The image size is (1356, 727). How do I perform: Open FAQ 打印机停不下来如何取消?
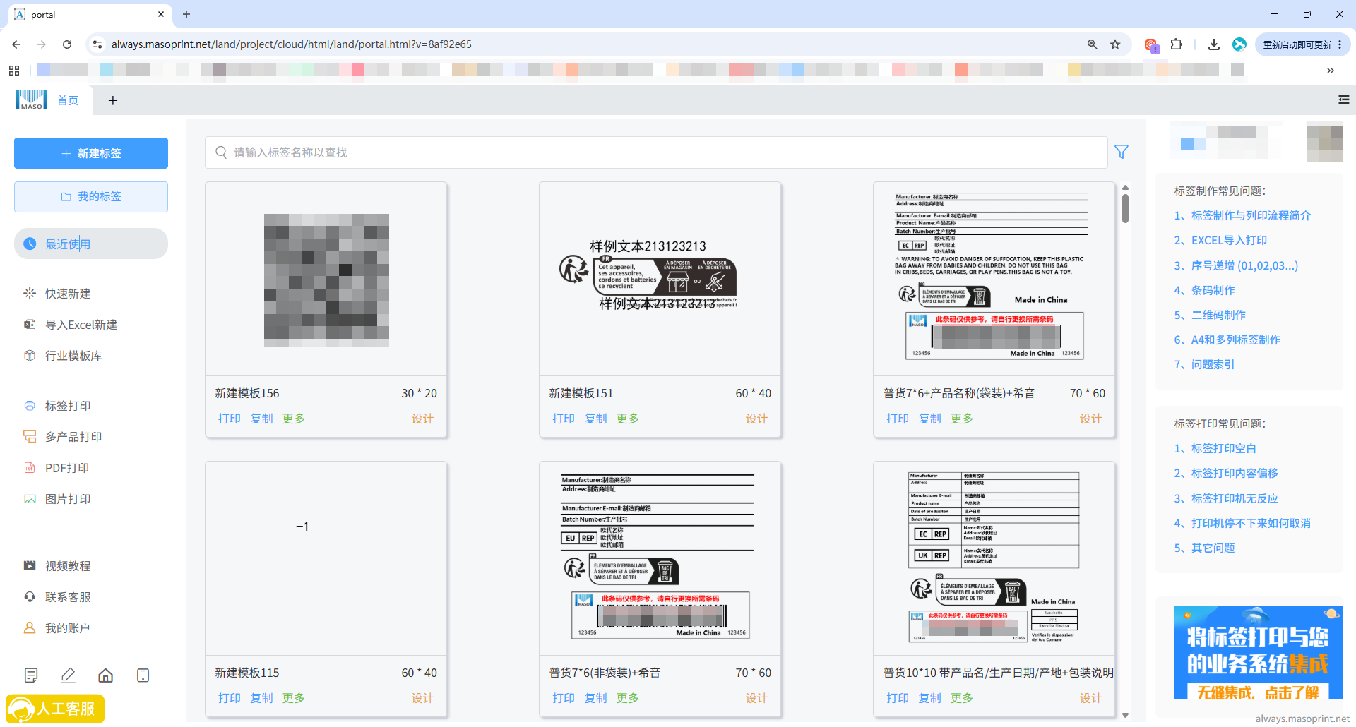point(1242,523)
